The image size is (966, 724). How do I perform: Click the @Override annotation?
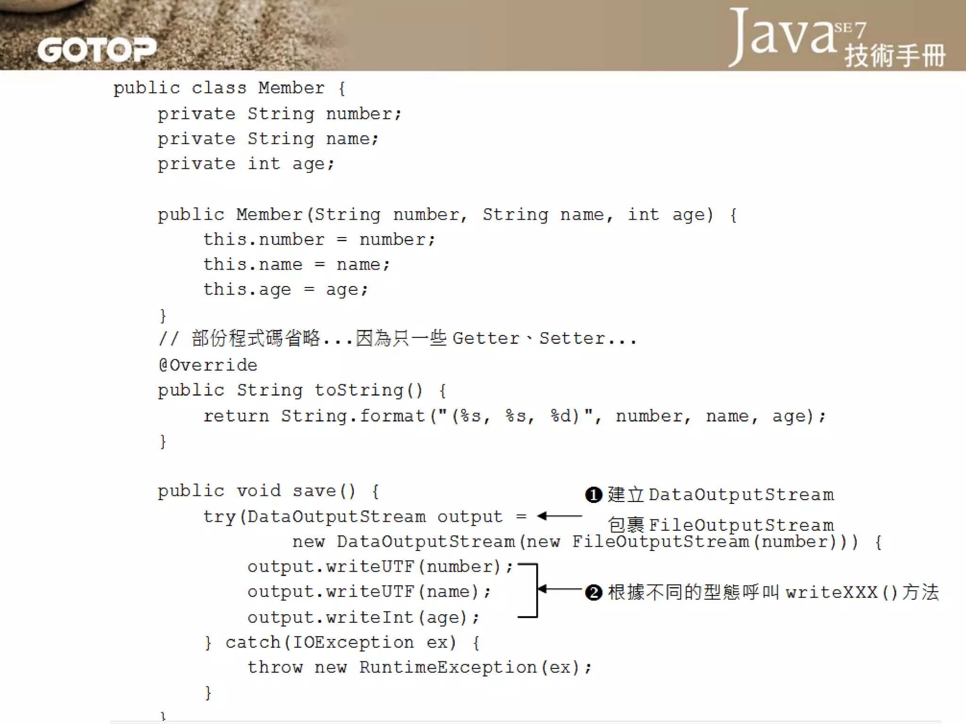pyautogui.click(x=208, y=365)
